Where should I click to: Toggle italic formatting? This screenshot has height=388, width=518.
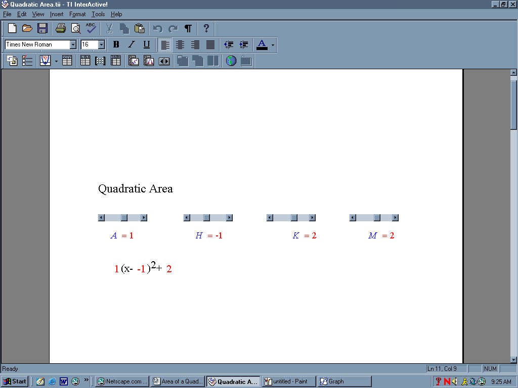(x=131, y=44)
